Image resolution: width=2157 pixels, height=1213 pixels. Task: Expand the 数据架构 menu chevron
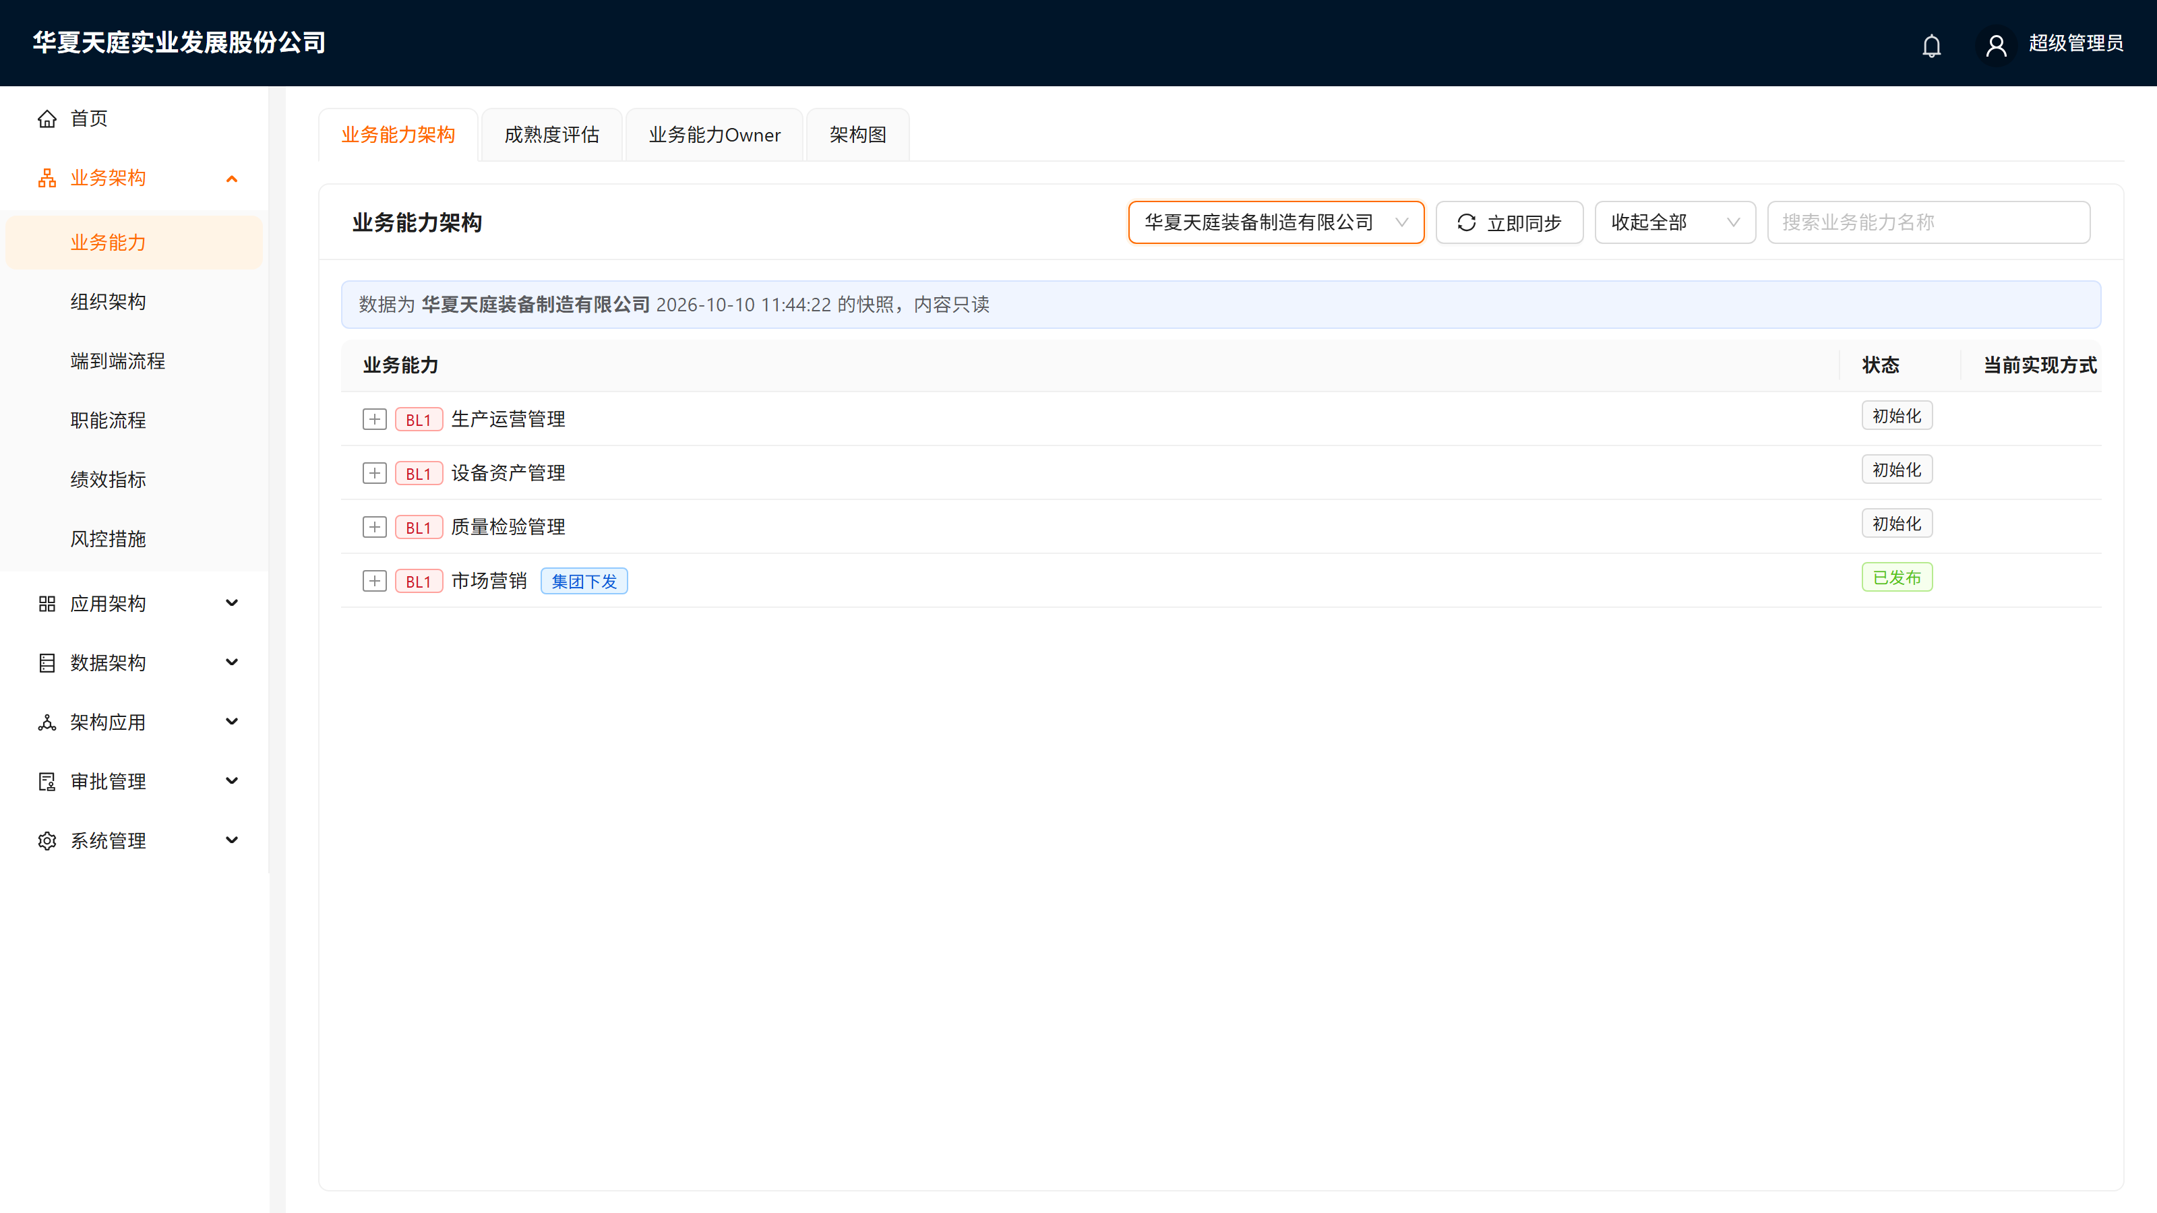click(232, 663)
